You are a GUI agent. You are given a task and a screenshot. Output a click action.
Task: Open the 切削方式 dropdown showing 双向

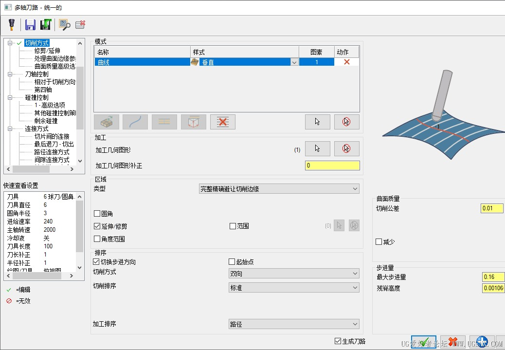click(x=294, y=274)
